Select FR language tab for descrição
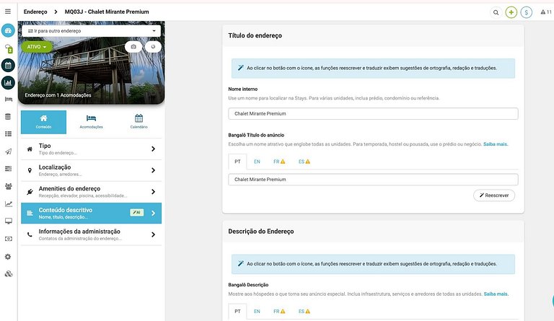554x321 pixels. [x=279, y=312]
